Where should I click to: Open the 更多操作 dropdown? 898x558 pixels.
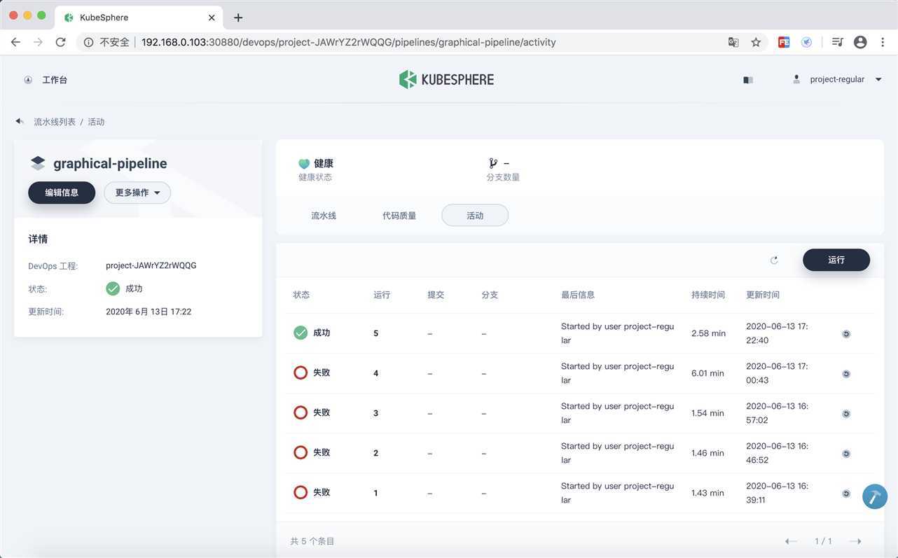pyautogui.click(x=137, y=193)
